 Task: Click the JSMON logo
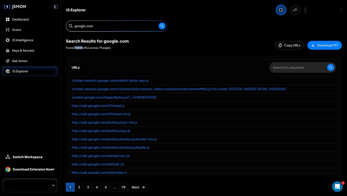coord(15,7)
